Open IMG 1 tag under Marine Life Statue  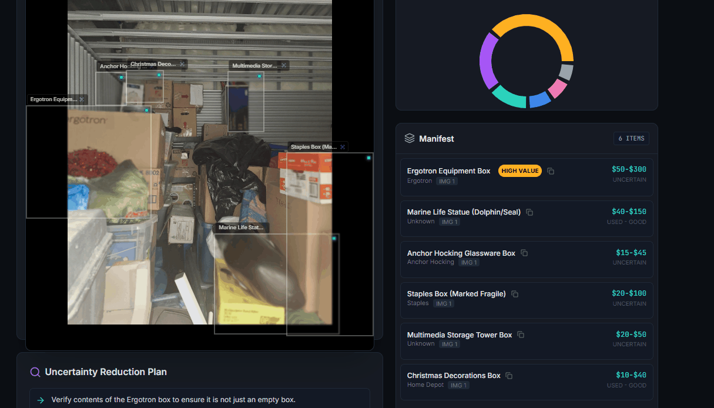[450, 222]
